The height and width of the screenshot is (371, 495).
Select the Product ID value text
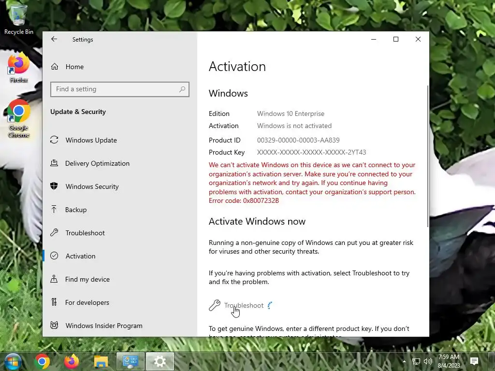298,140
